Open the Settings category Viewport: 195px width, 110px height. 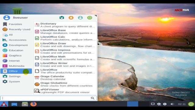tap(16, 76)
